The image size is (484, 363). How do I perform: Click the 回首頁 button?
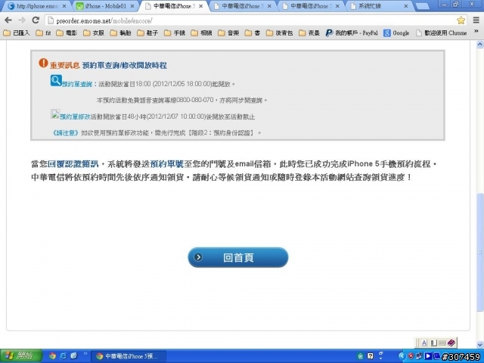tap(238, 257)
